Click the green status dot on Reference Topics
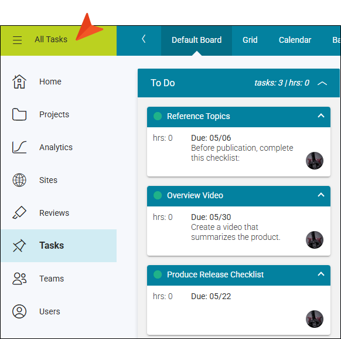The width and height of the screenshot is (341, 339). (x=158, y=116)
